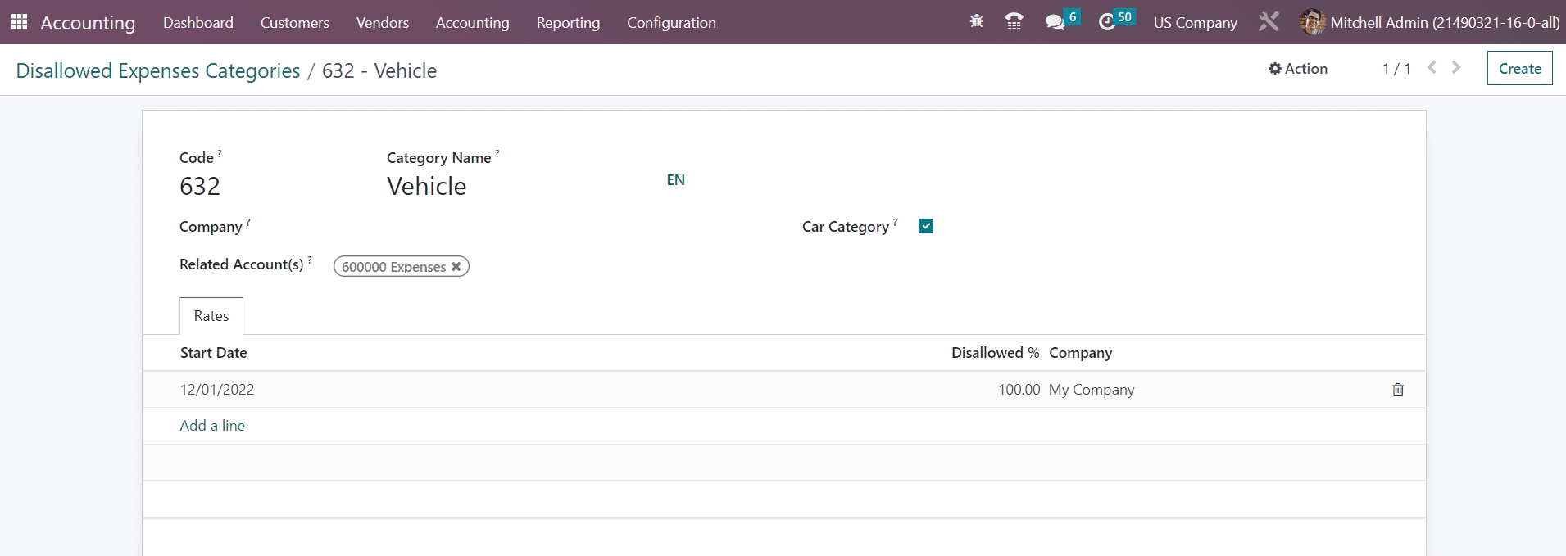Go to the next record arrow
Viewport: 1566px width, 556px height.
(x=1456, y=68)
